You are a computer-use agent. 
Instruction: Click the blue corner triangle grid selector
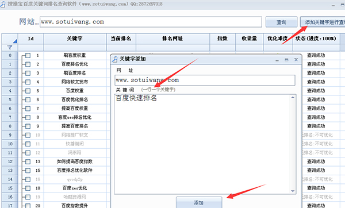click(x=15, y=41)
